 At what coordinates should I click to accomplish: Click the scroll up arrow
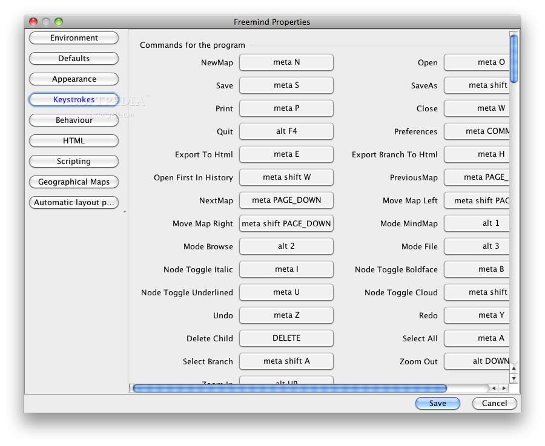514,368
